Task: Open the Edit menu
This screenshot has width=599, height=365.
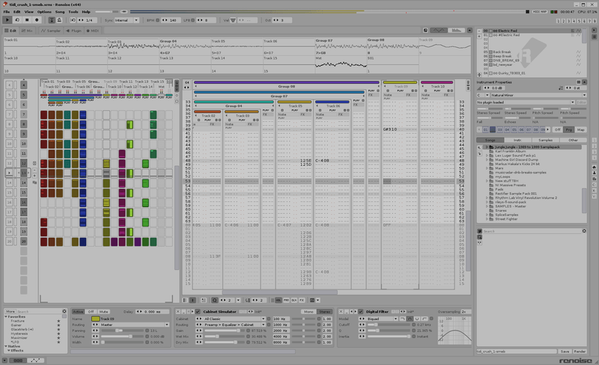Action: tap(16, 12)
